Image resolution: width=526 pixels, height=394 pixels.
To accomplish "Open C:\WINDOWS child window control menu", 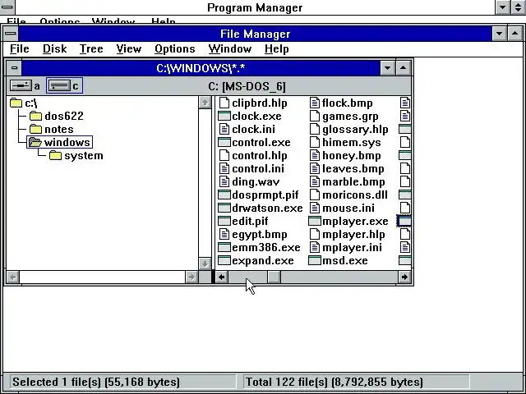I will click(x=14, y=68).
